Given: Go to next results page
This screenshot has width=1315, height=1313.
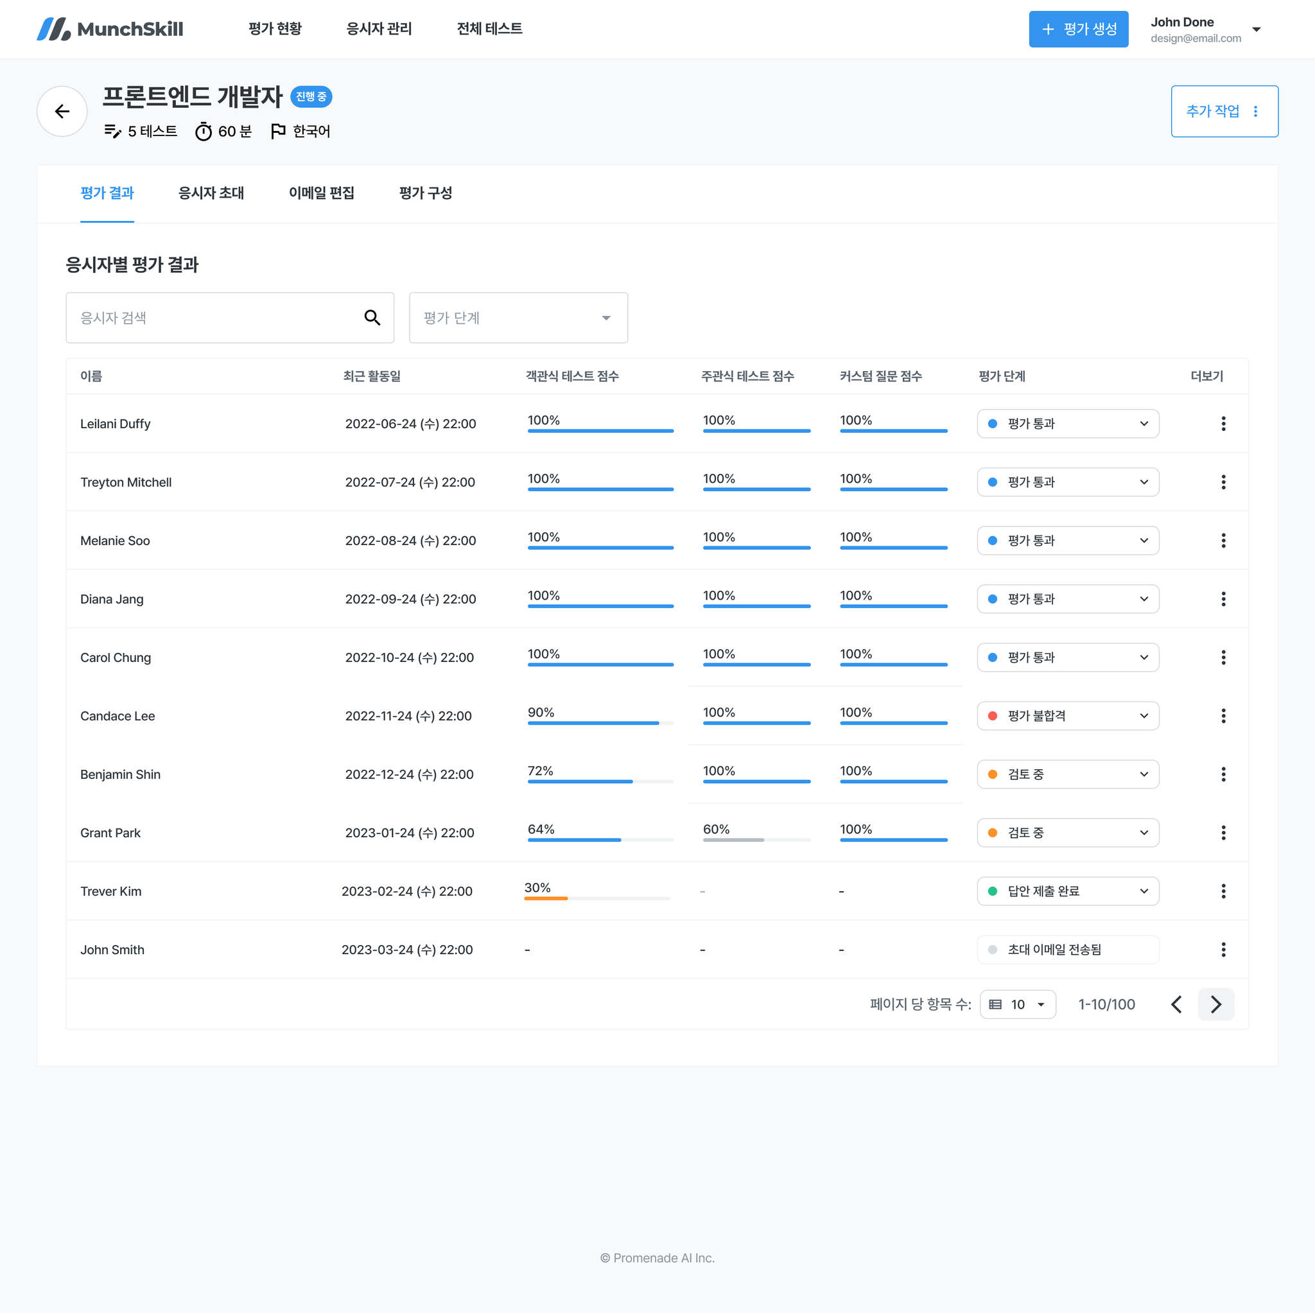Looking at the screenshot, I should (1215, 1004).
